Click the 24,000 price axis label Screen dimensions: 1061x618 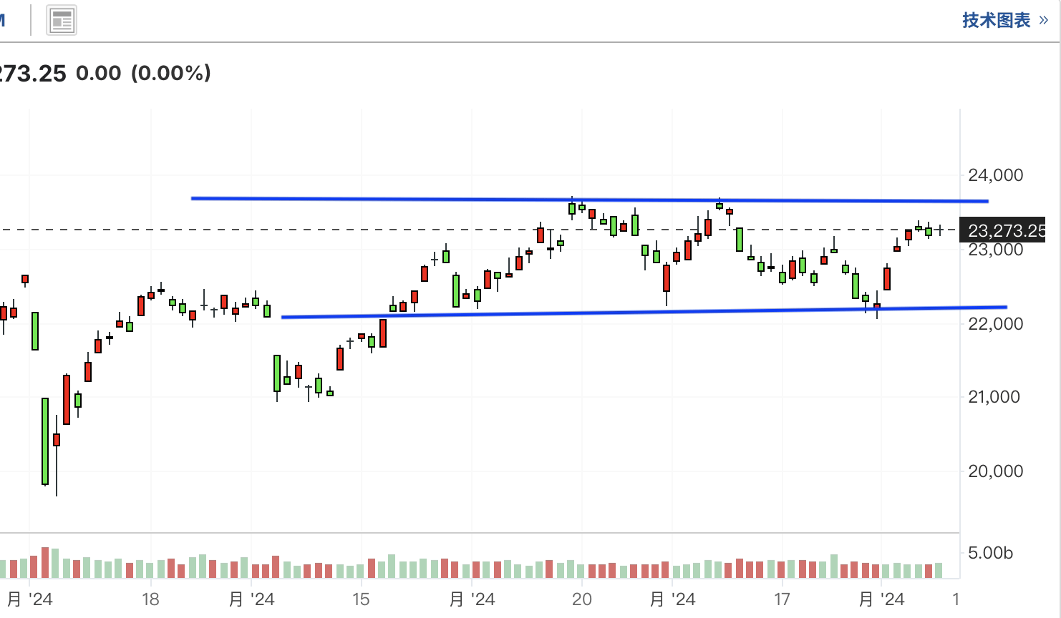click(995, 175)
